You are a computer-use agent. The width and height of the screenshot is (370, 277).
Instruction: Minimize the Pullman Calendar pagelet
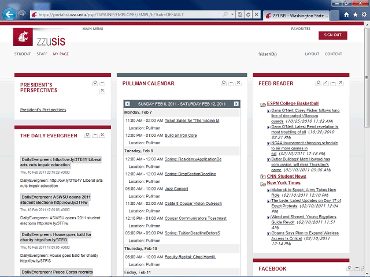[x=231, y=83]
